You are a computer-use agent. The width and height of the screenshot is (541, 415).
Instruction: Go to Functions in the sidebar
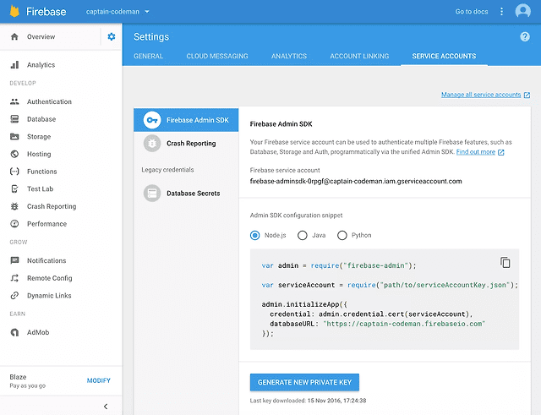41,172
